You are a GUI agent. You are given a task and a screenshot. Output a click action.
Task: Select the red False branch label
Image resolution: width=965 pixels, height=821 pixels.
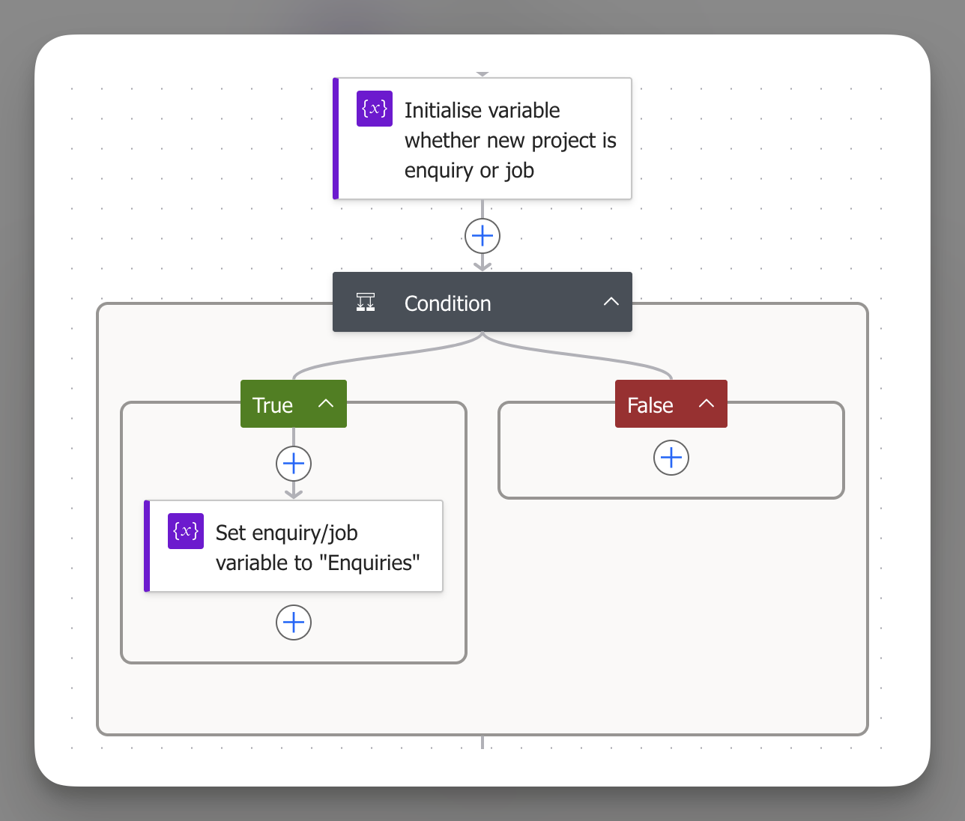650,405
